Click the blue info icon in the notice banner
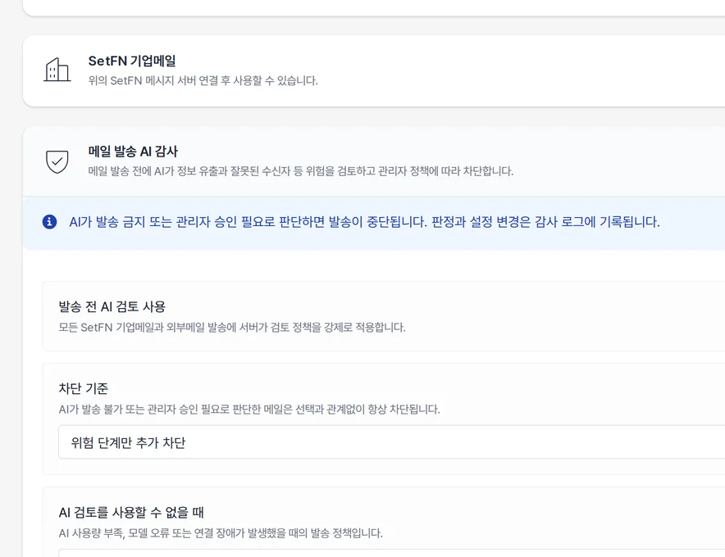The width and height of the screenshot is (725, 557). (49, 222)
